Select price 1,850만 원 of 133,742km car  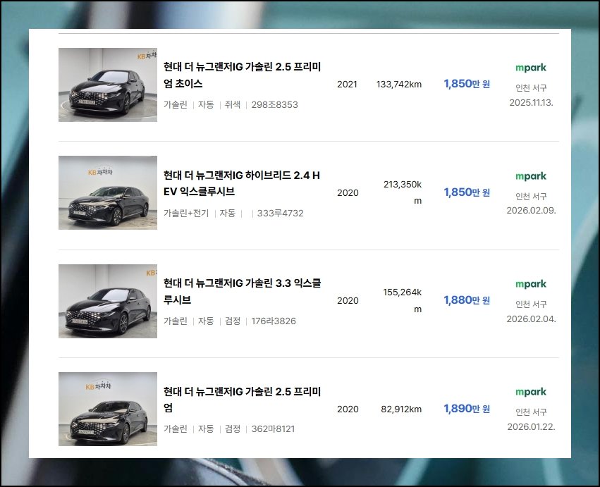467,84
